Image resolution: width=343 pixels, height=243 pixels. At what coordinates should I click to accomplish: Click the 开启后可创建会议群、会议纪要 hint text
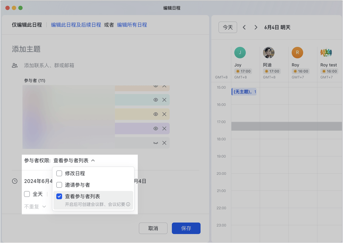[95, 204]
